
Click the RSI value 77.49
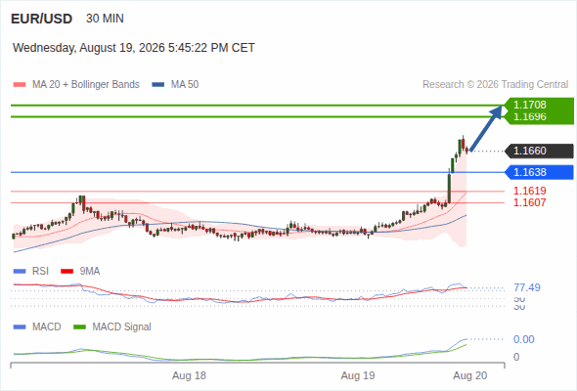tap(527, 287)
